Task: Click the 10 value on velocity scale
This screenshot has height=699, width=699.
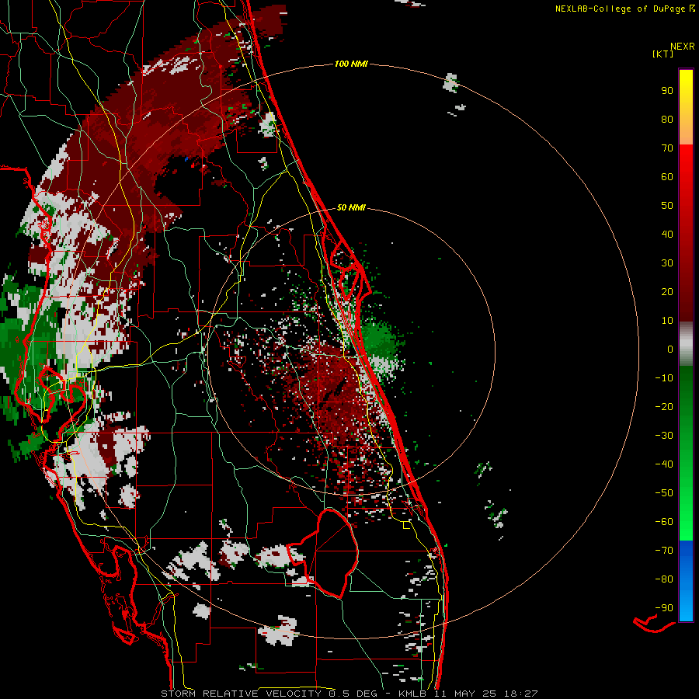Action: pyautogui.click(x=667, y=321)
